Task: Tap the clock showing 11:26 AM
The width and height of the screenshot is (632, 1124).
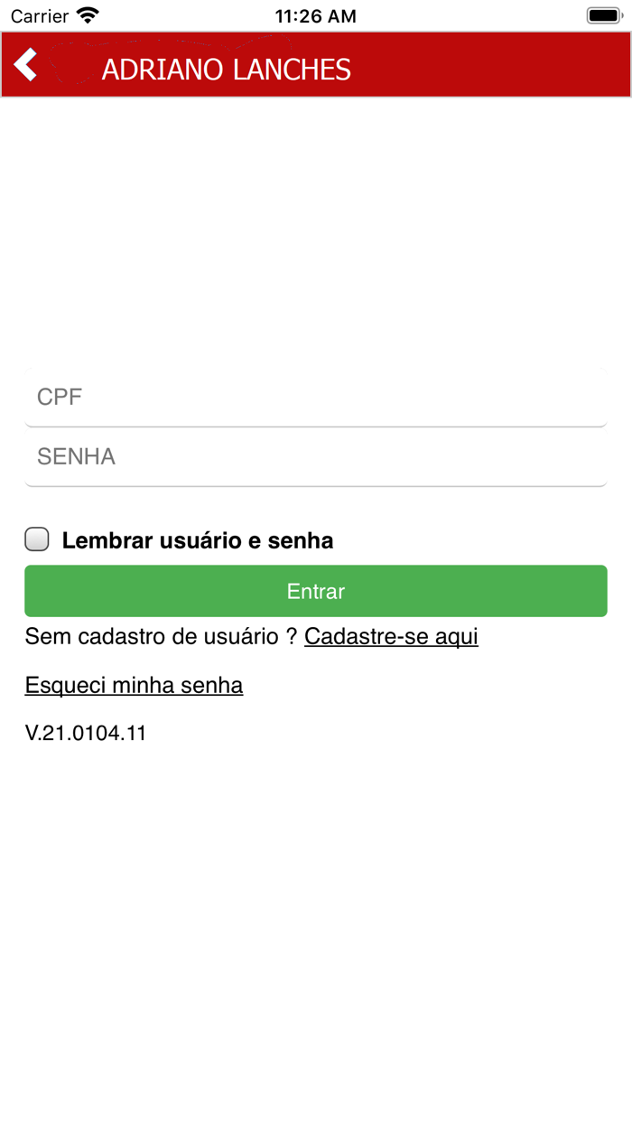Action: click(316, 14)
